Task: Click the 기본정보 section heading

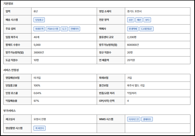Action: [x=8, y=4]
